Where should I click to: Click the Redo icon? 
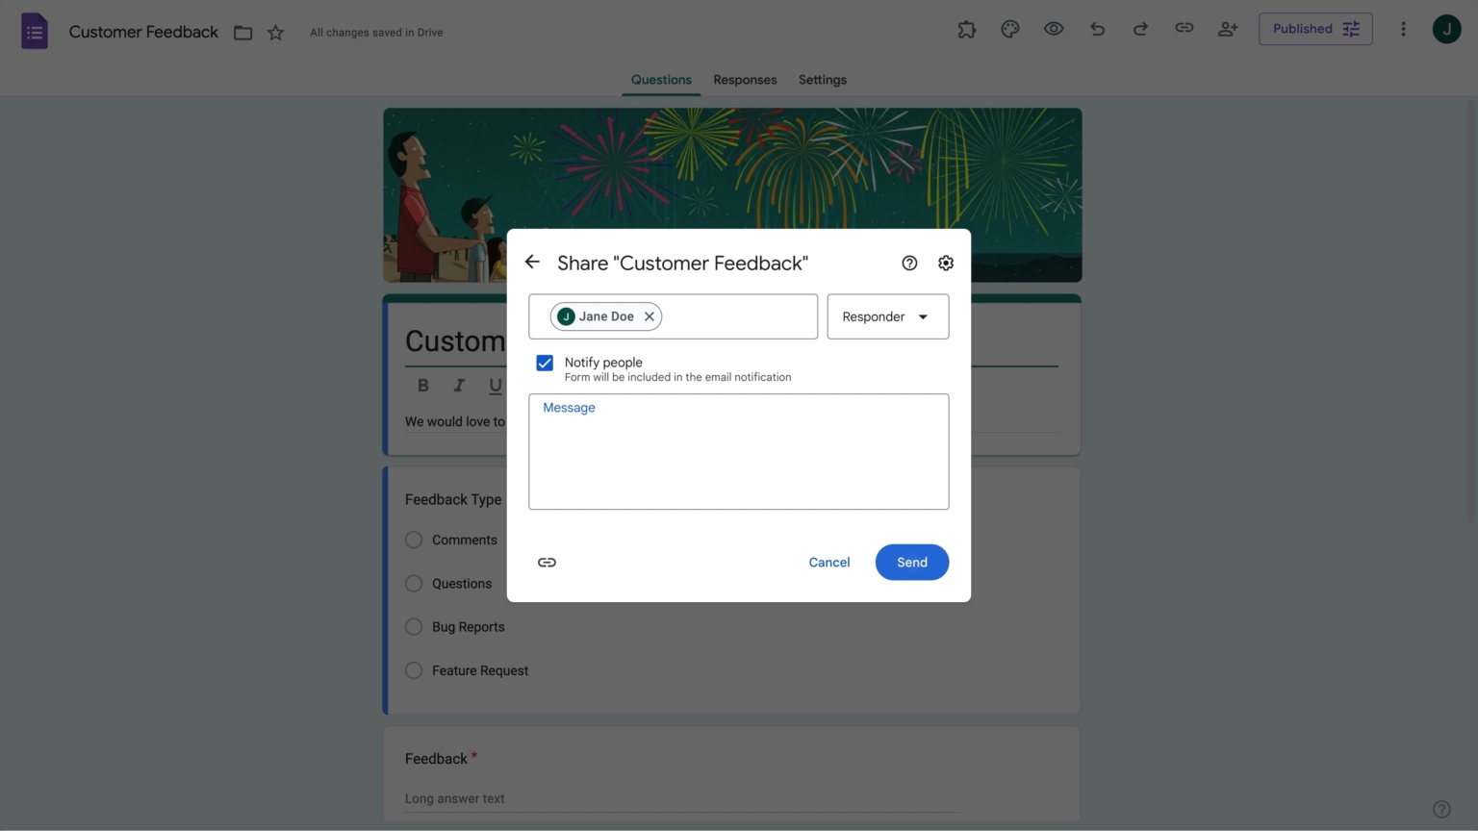point(1140,29)
